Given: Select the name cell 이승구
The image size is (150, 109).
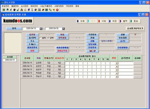Looking at the screenshot, I should [x=39, y=76].
